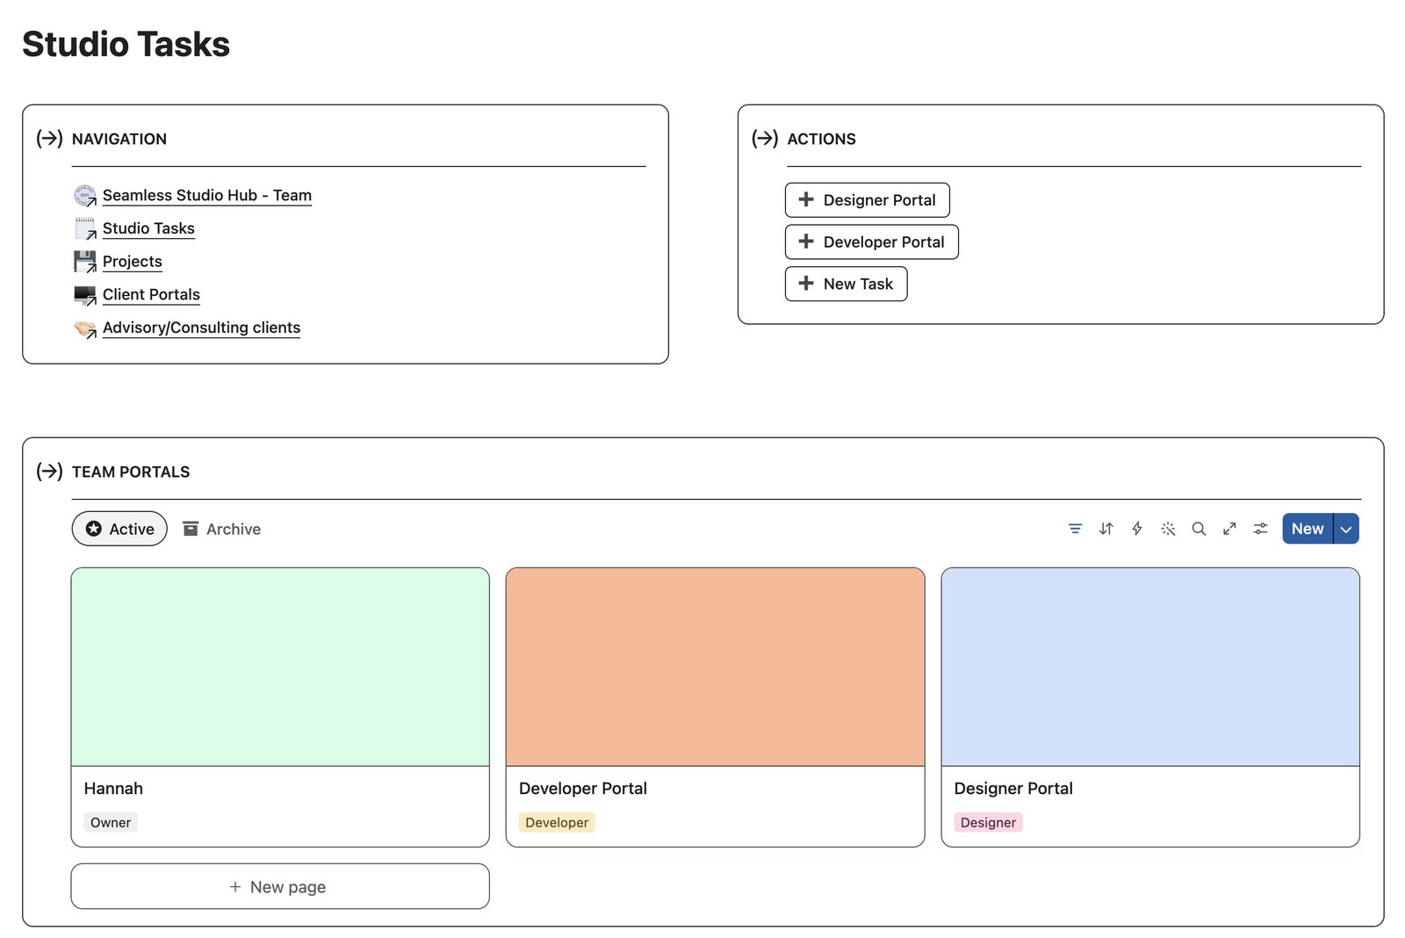
Task: Click the arrow icon beside TEAM PORTALS heading
Action: [x=49, y=472]
